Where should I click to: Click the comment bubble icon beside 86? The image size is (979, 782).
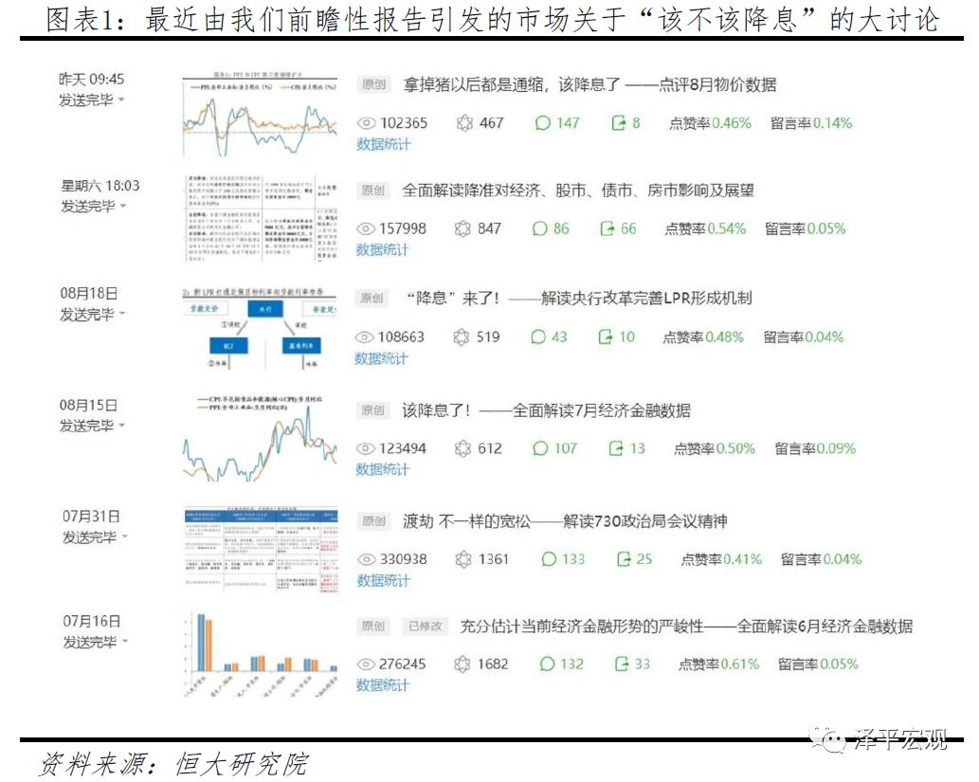point(539,228)
